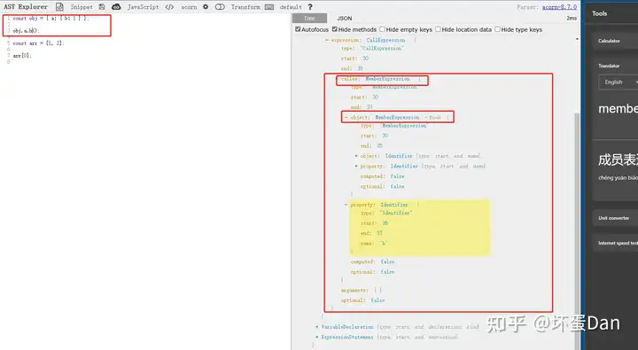The image size is (638, 350).
Task: Open the JavaScript language menu
Action: [x=143, y=7]
